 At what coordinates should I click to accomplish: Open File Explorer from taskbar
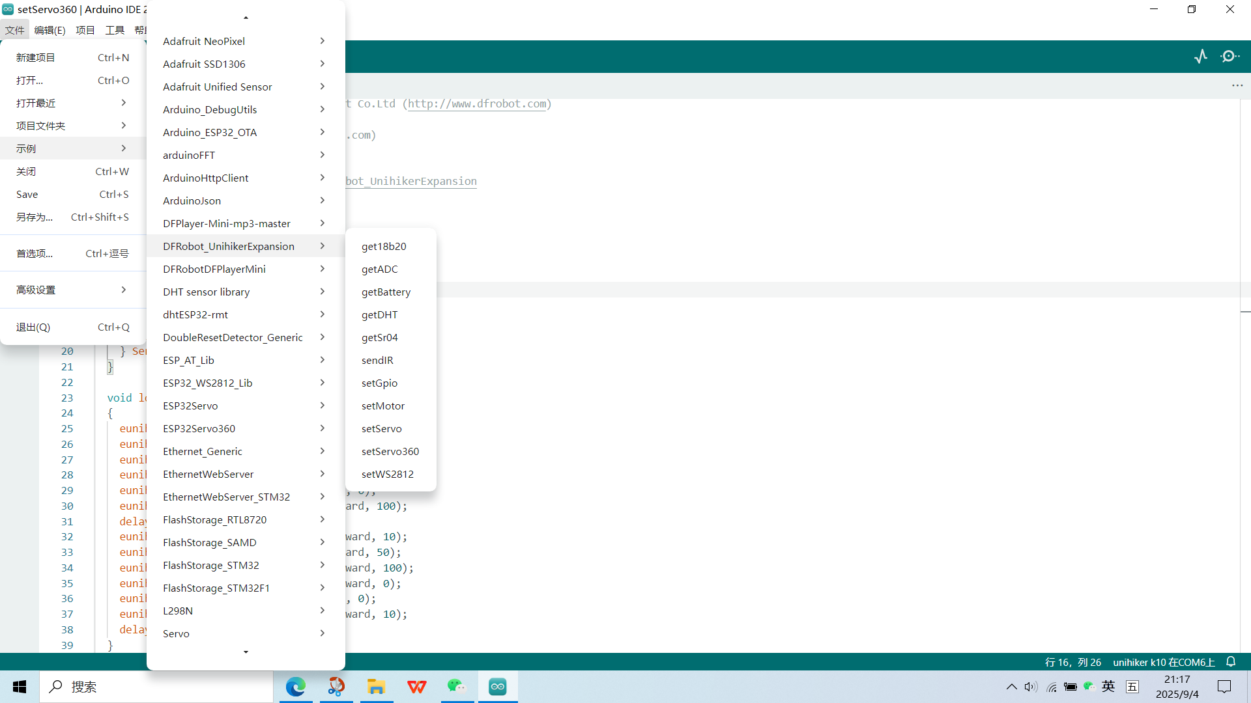click(x=376, y=687)
